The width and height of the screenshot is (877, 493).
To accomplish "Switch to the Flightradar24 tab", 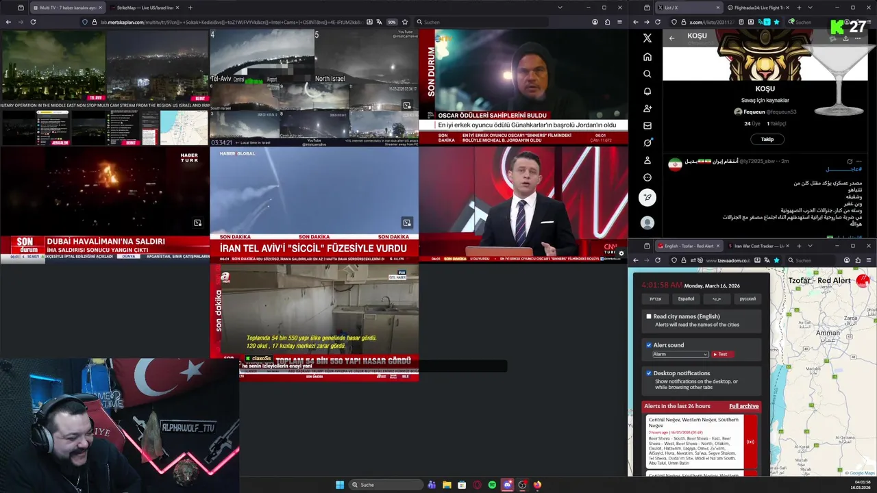I will [758, 8].
